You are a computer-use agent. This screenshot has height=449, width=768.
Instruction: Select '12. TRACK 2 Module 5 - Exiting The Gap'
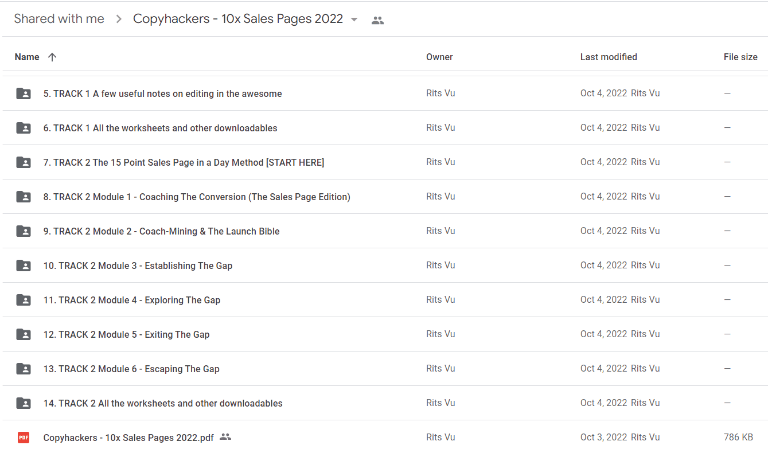coord(127,335)
